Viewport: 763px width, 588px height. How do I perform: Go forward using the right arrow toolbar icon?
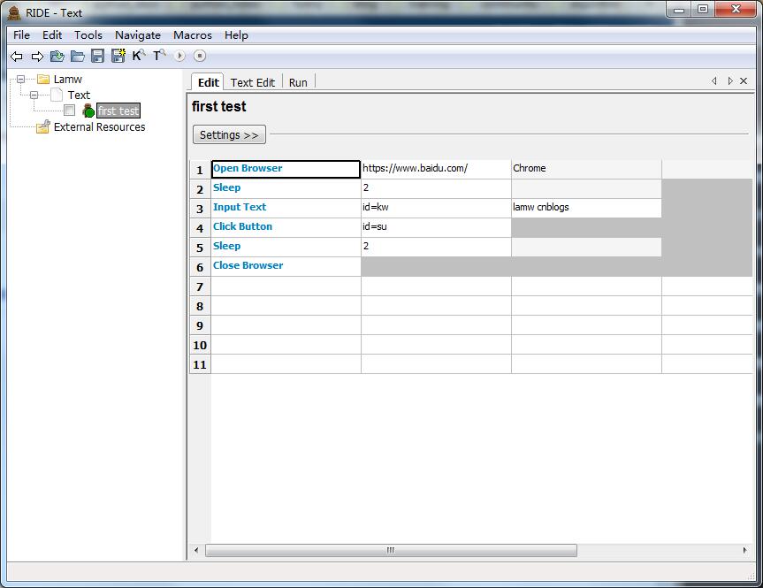(37, 57)
